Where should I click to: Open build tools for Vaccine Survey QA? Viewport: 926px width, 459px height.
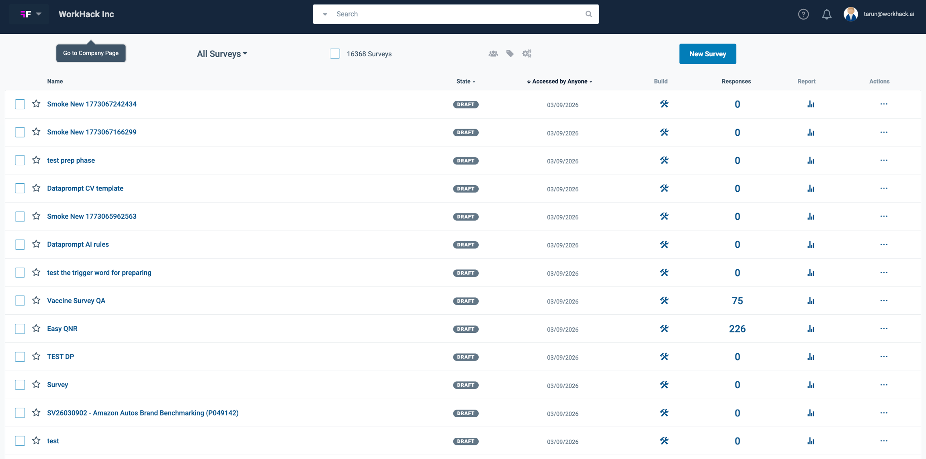click(664, 301)
